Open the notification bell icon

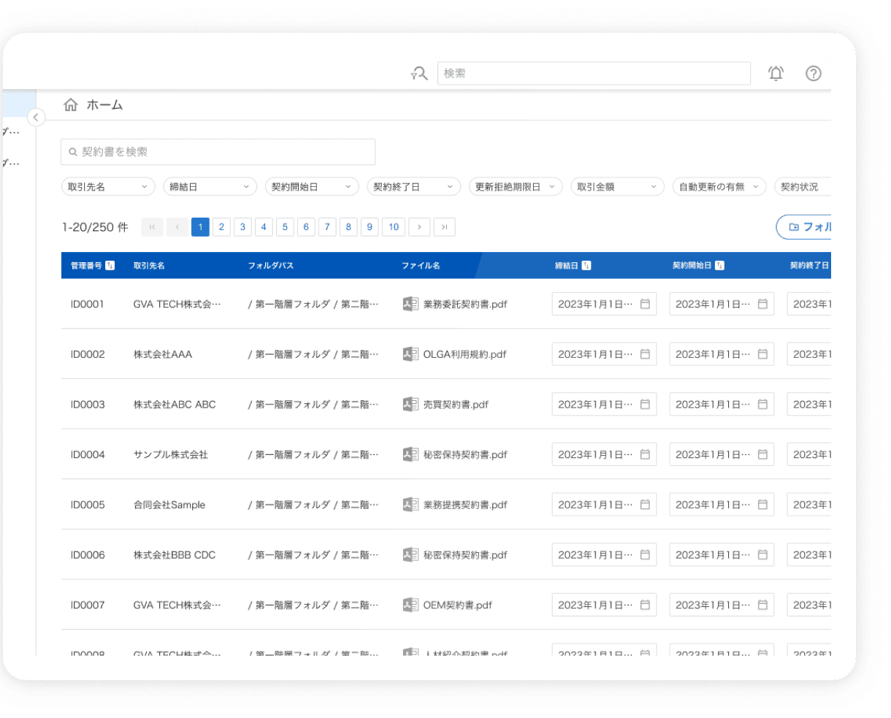coord(776,73)
